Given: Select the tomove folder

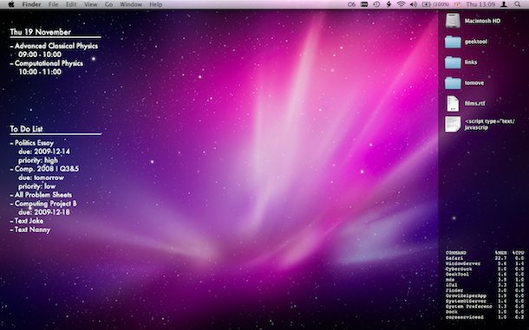Looking at the screenshot, I should coord(453,82).
